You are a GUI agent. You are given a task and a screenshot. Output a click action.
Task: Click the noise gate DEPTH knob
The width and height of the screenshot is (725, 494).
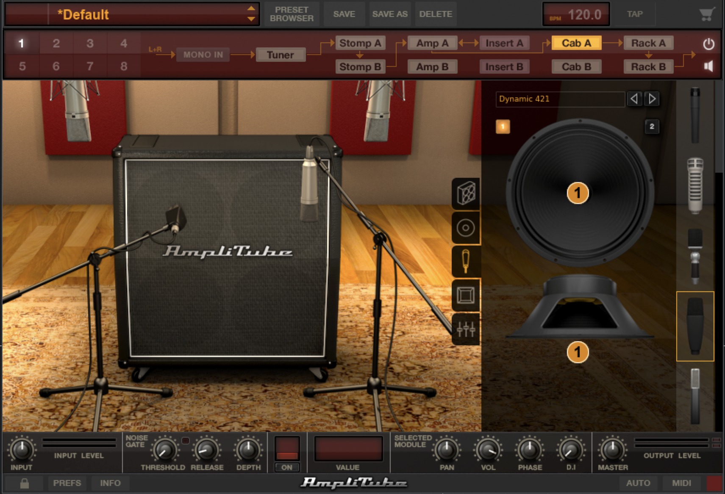pos(248,450)
